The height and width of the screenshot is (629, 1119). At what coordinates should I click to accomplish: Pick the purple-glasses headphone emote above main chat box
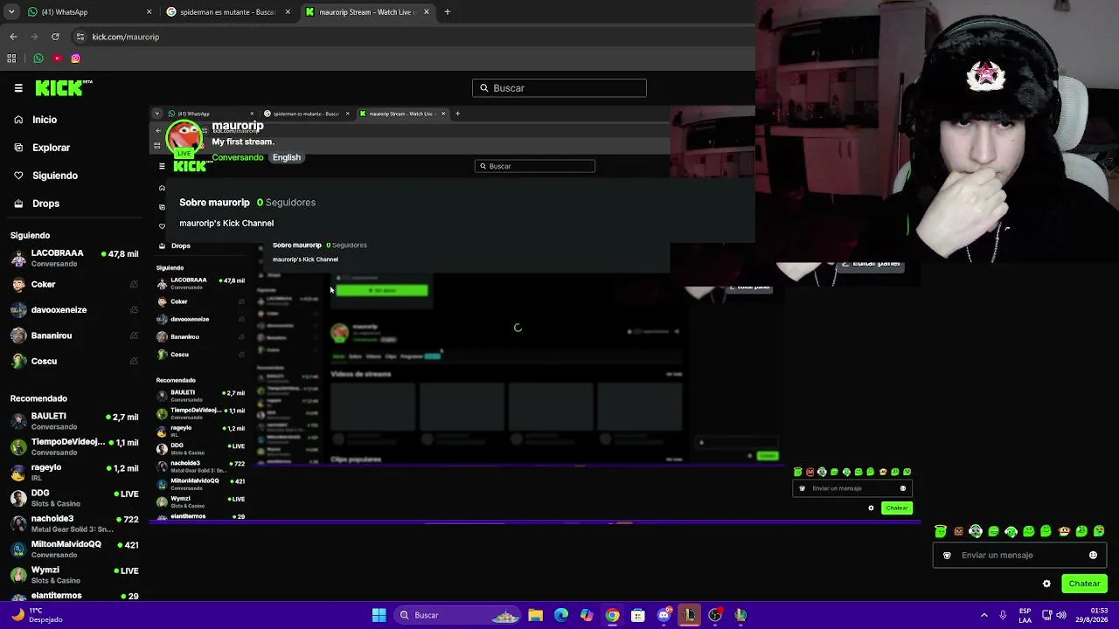[976, 531]
